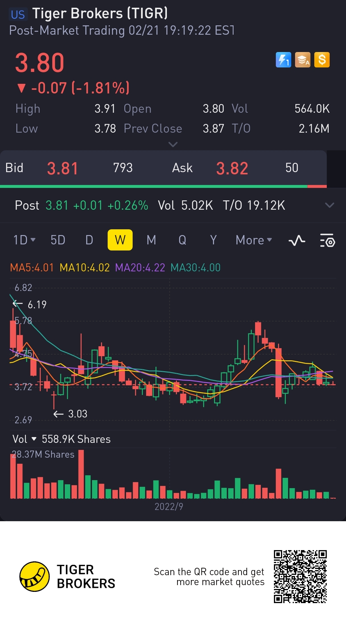Tap the Prev Close 3.87 value

coord(213,128)
